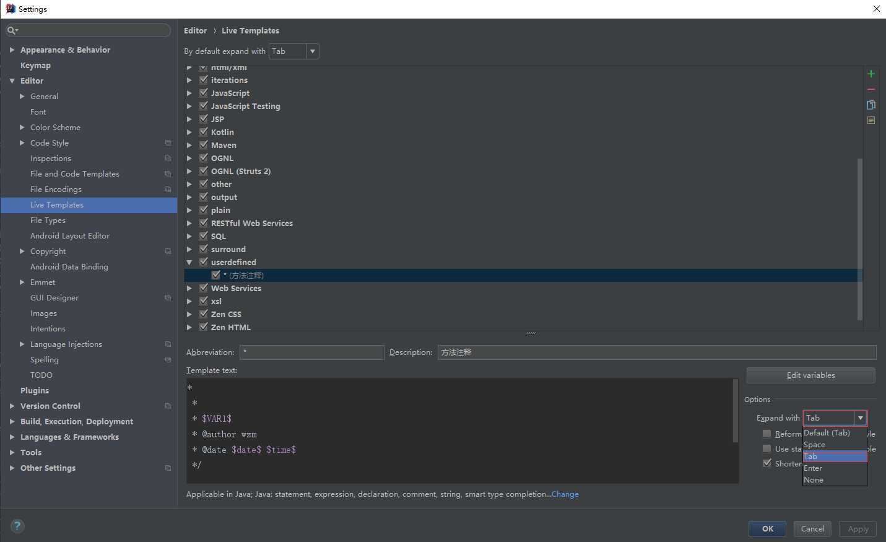The width and height of the screenshot is (886, 542).
Task: Expand the Emmet settings node
Action: click(22, 282)
